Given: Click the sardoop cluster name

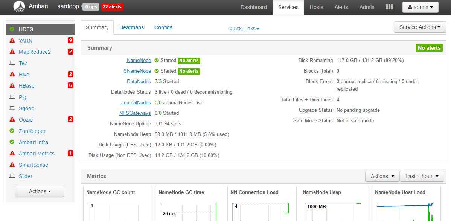Looking at the screenshot, I should pos(68,6).
